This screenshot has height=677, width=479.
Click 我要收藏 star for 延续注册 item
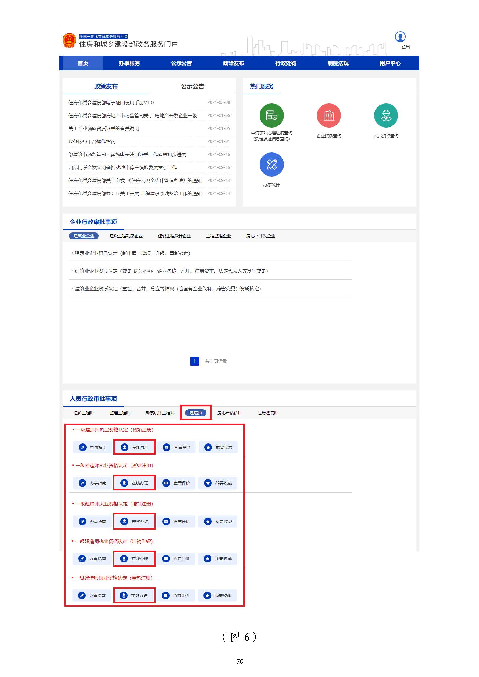[x=218, y=483]
